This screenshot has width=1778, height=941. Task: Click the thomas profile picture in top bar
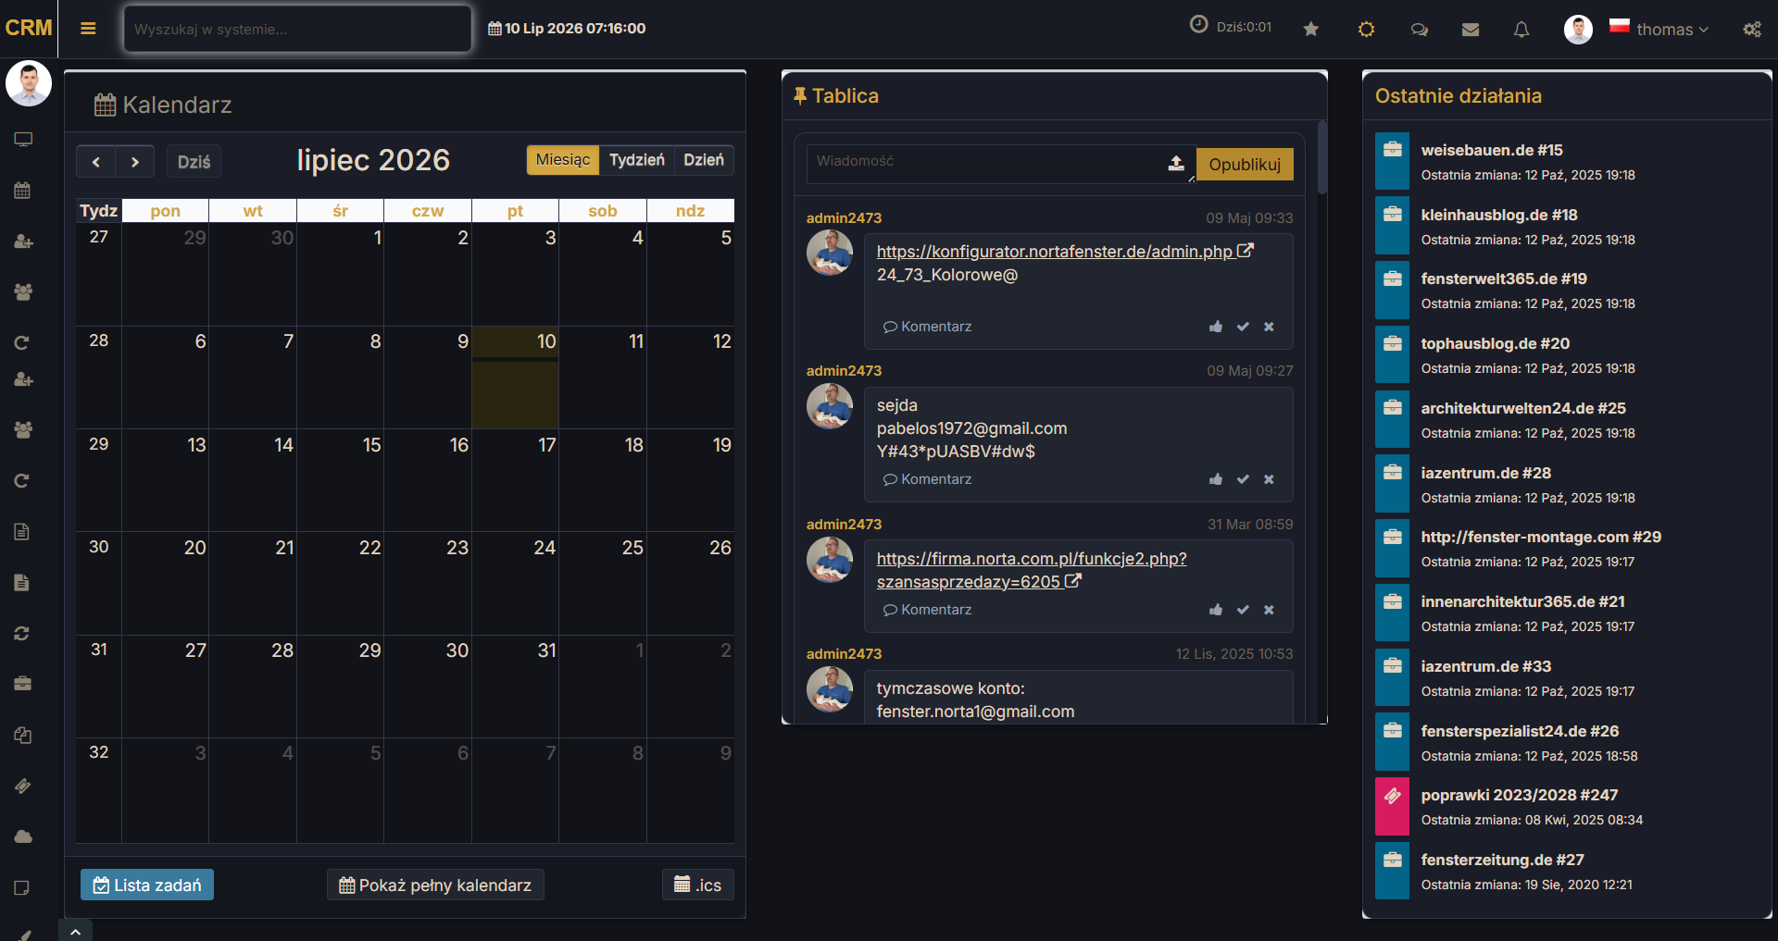click(x=1578, y=30)
